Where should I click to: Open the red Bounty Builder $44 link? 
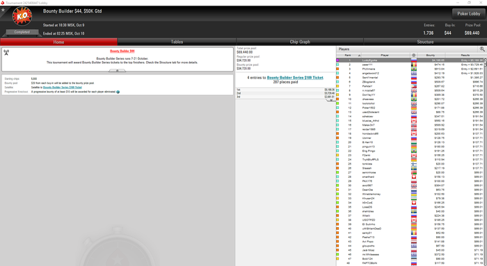122,51
